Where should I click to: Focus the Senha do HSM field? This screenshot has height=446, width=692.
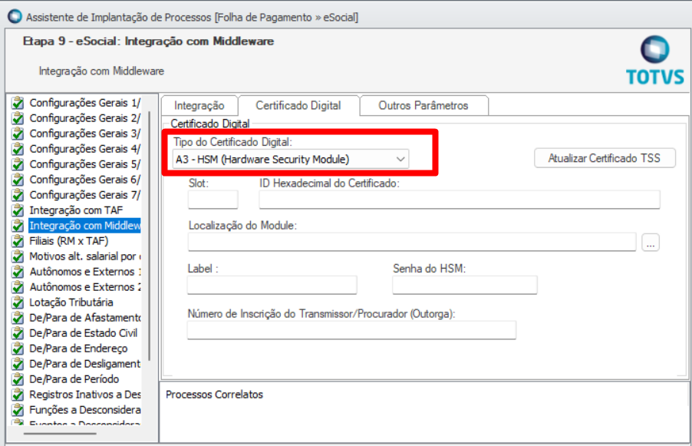coord(465,286)
